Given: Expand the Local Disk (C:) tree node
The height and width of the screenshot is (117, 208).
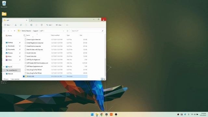Looking at the screenshot, I should [x=5, y=70].
